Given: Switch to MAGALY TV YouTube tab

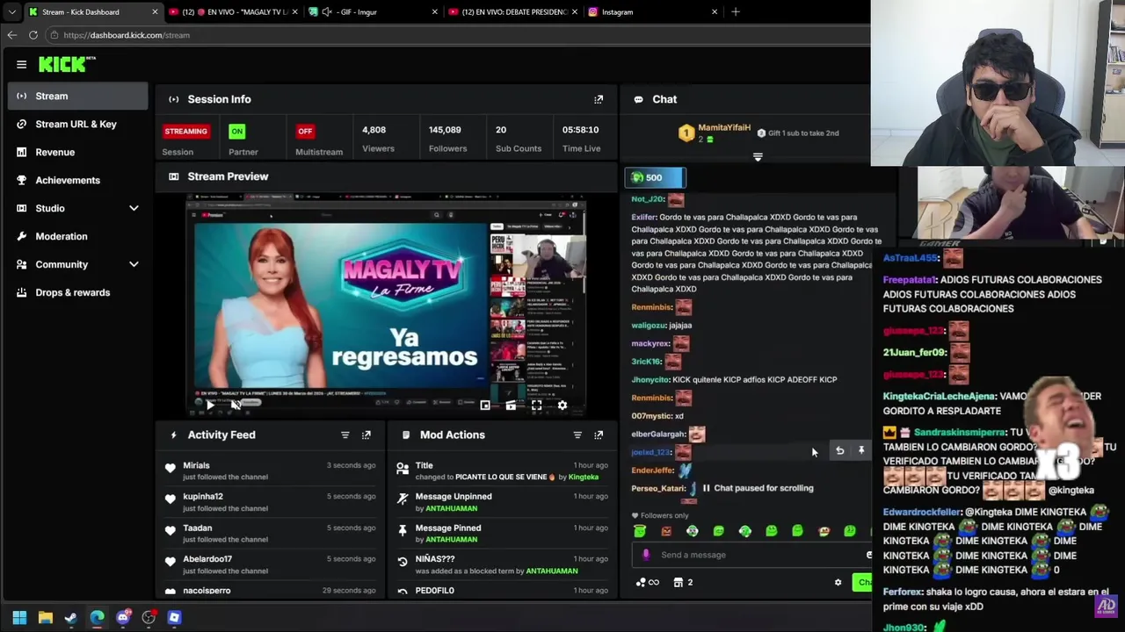Looking at the screenshot, I should (236, 12).
